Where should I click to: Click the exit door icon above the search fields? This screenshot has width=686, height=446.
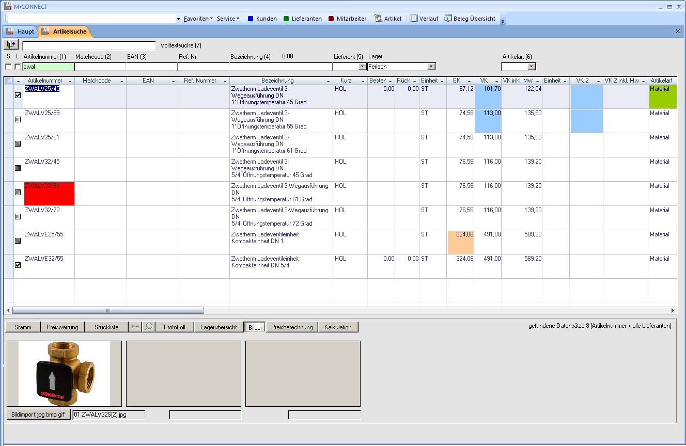[x=11, y=45]
